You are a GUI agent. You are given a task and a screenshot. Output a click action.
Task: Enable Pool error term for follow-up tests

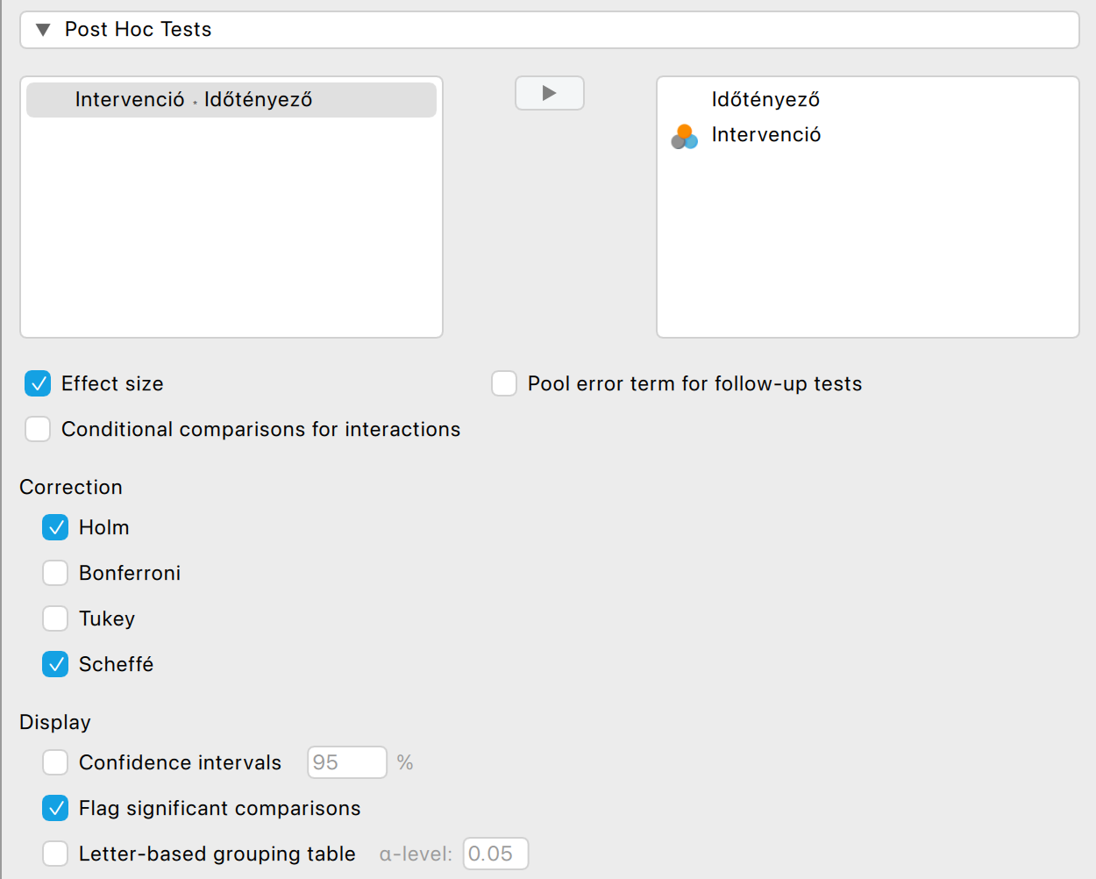tap(504, 383)
